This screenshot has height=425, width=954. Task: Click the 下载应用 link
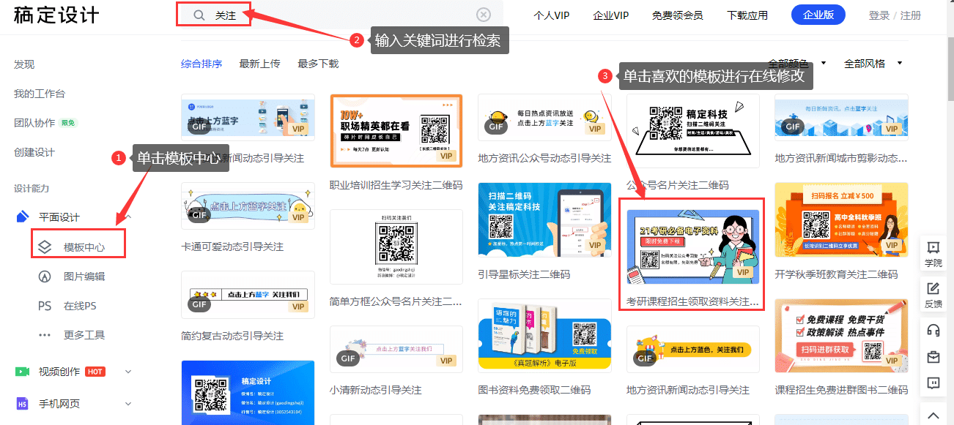click(x=747, y=15)
